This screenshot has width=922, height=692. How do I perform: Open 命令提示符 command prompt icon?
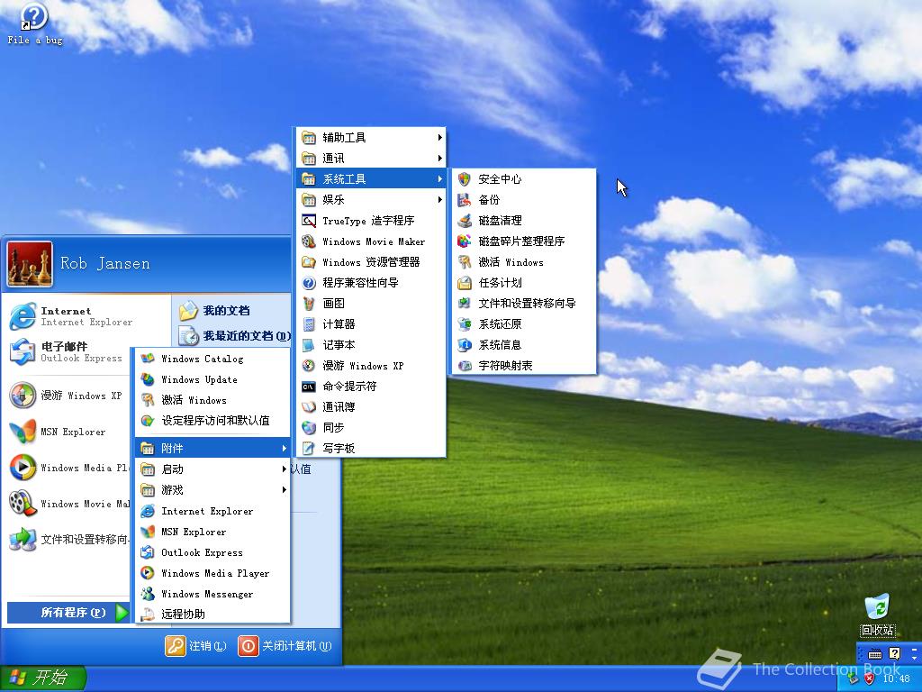pyautogui.click(x=309, y=387)
